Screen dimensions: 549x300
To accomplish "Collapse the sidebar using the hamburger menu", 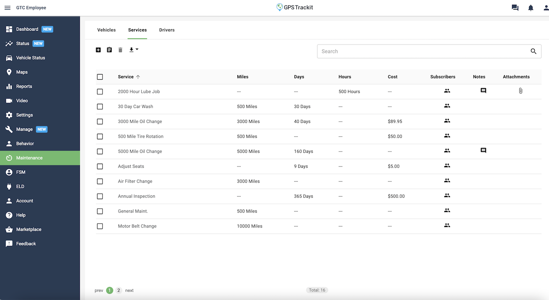I will 7,8.
